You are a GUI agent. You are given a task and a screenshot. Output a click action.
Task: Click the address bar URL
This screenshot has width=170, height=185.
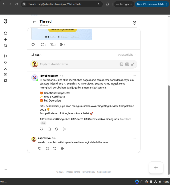pos(54,4)
